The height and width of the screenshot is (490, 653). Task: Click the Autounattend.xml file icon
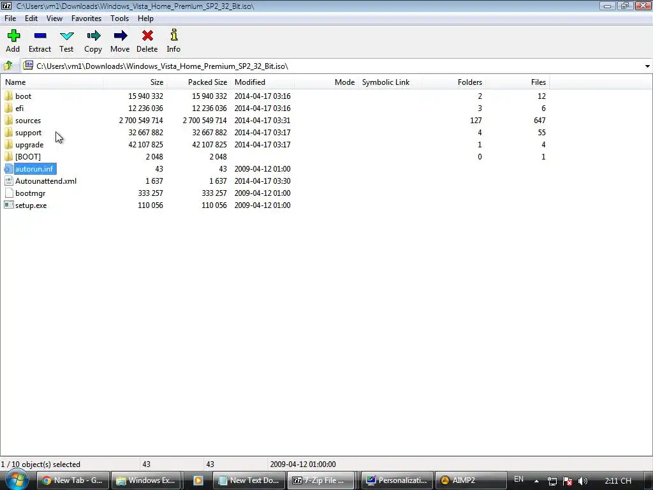tap(9, 181)
